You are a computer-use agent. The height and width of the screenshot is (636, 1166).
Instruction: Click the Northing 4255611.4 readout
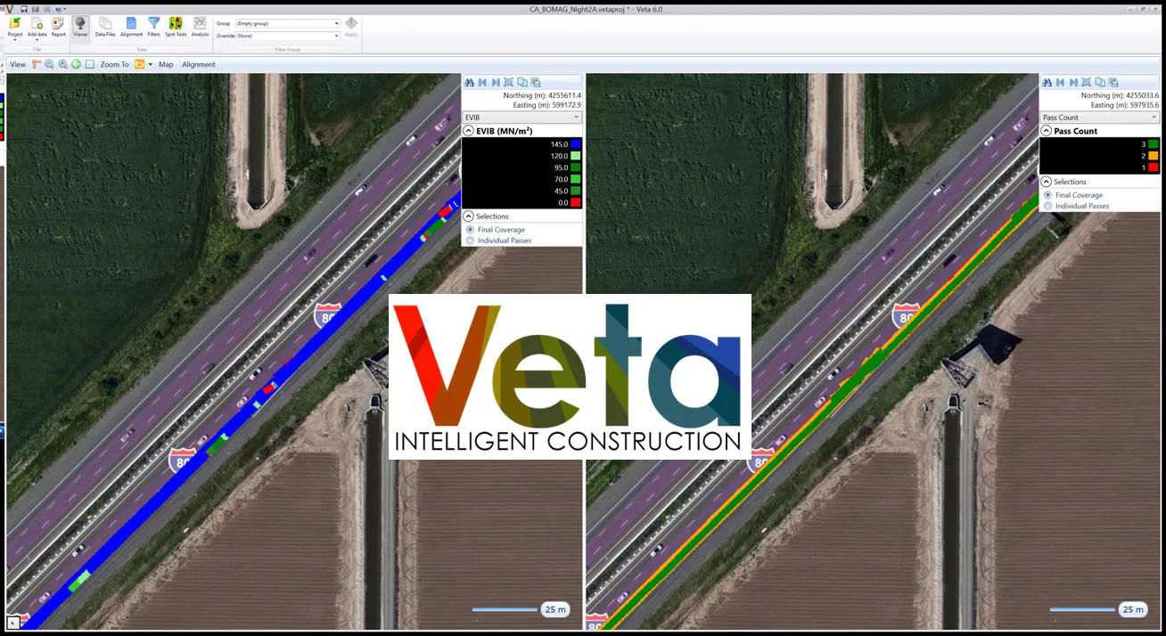542,95
